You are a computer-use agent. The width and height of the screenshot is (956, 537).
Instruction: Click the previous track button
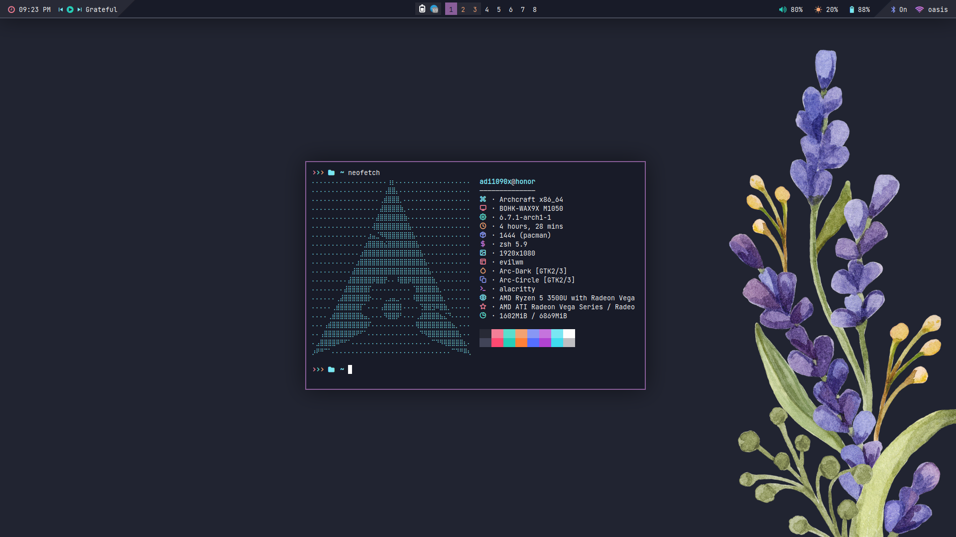(x=61, y=9)
